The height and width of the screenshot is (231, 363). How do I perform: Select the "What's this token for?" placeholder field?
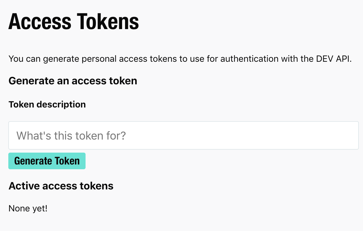coord(71,135)
